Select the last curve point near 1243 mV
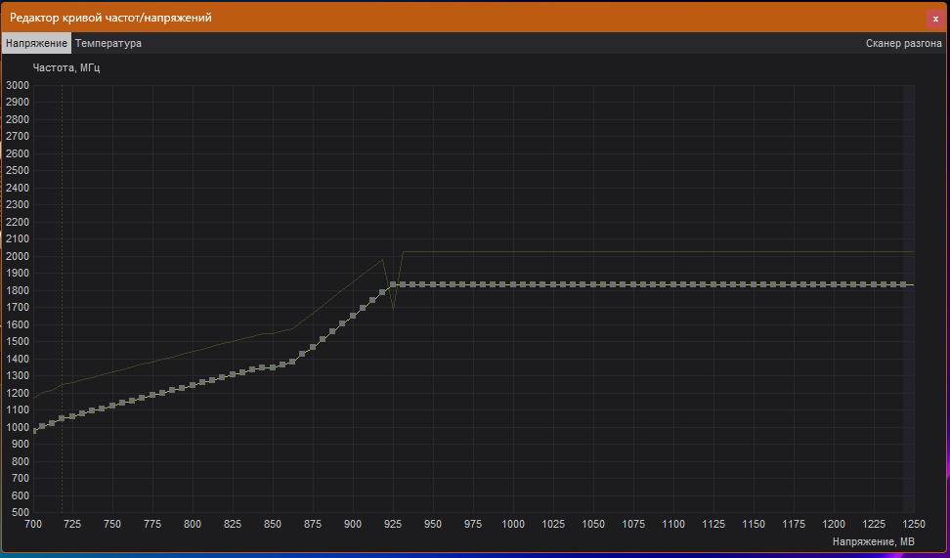The width and height of the screenshot is (950, 558). [903, 284]
